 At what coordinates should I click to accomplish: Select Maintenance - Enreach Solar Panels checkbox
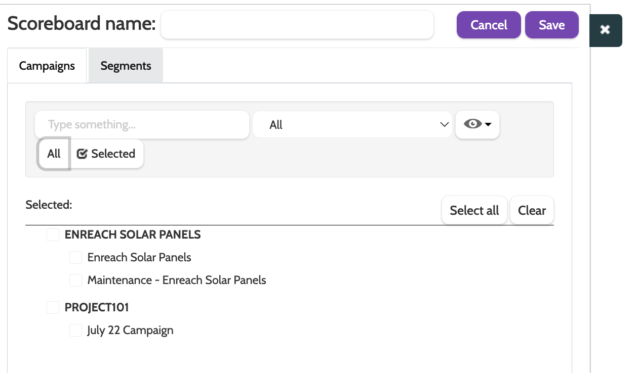click(x=76, y=280)
